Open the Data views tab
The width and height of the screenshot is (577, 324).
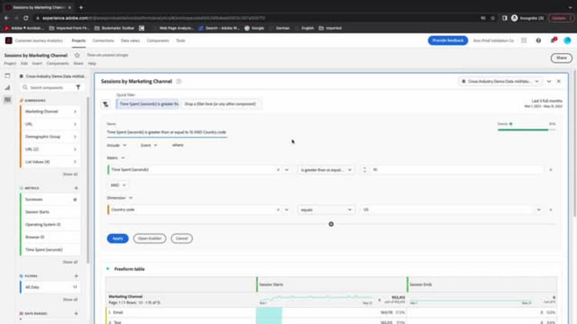tap(130, 41)
